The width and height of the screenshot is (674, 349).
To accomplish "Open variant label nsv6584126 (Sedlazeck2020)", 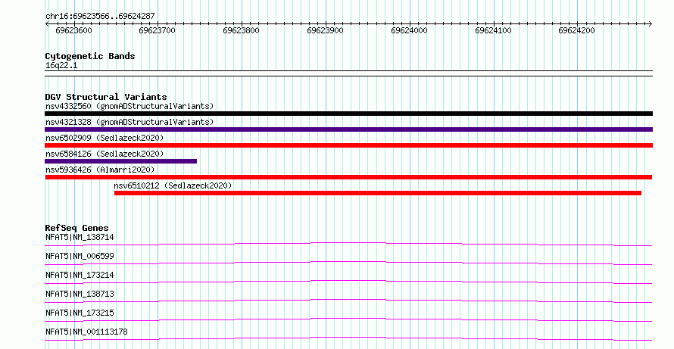I will coord(105,154).
